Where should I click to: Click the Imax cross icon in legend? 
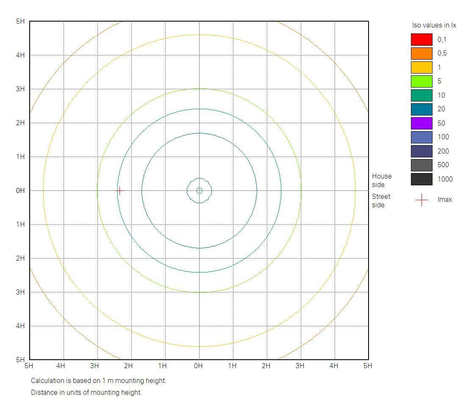click(422, 200)
